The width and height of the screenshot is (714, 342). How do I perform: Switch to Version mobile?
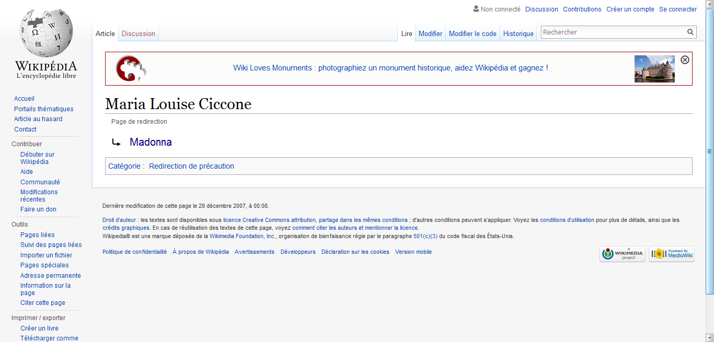point(413,252)
